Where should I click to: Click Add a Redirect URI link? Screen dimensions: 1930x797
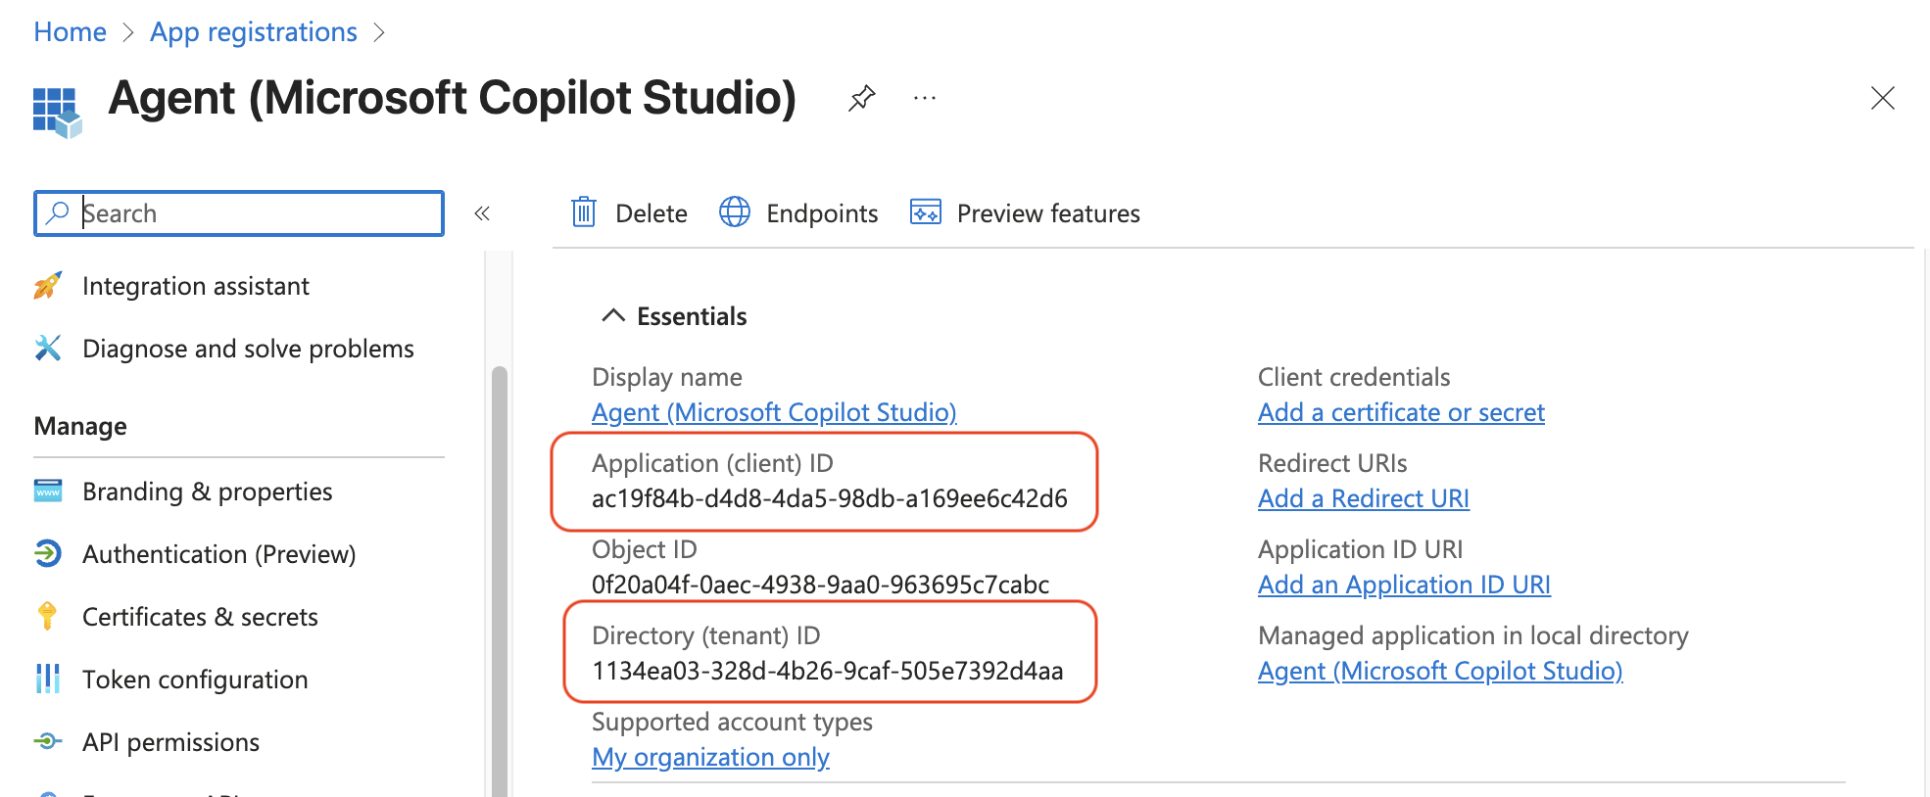1363,498
